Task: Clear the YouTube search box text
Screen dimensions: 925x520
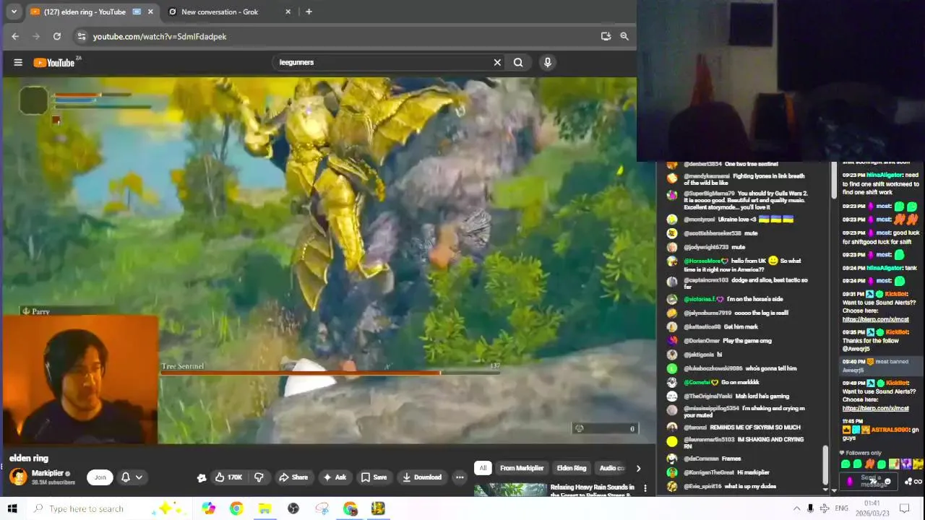Action: (x=497, y=62)
